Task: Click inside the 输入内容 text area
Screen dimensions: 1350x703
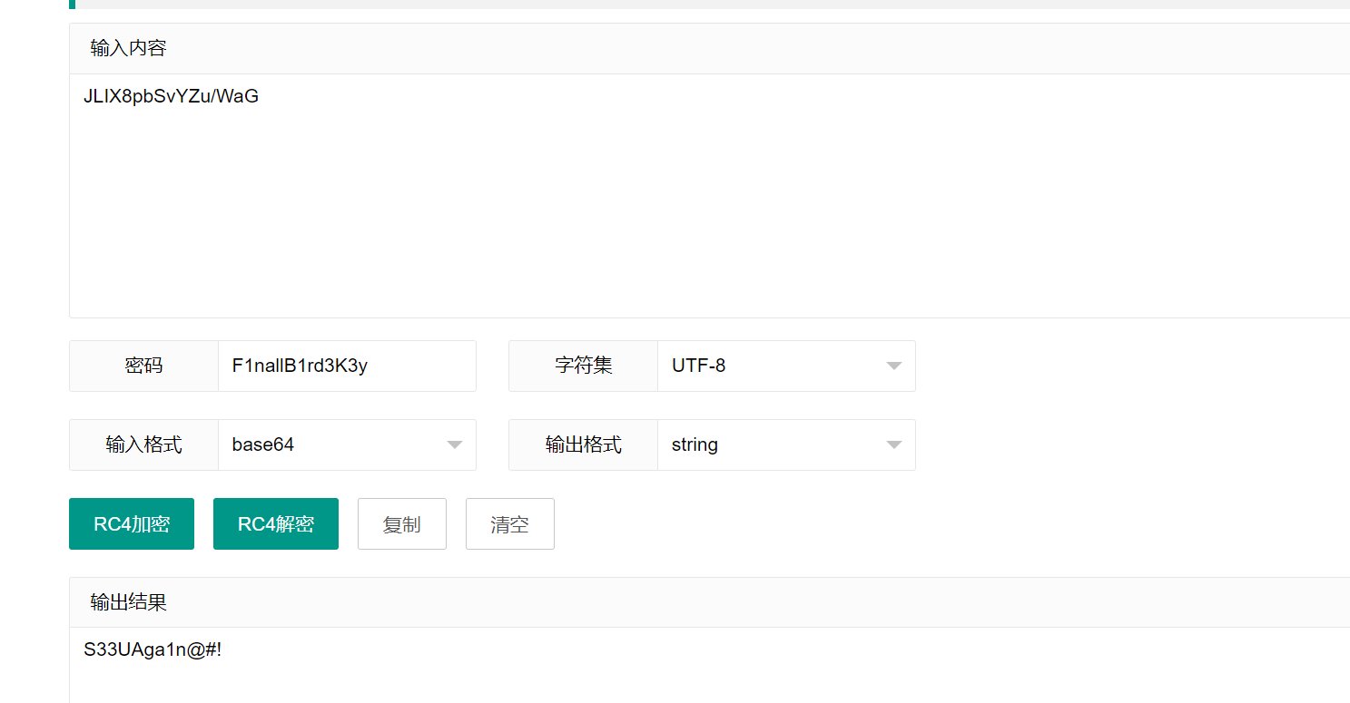Action: click(x=708, y=209)
